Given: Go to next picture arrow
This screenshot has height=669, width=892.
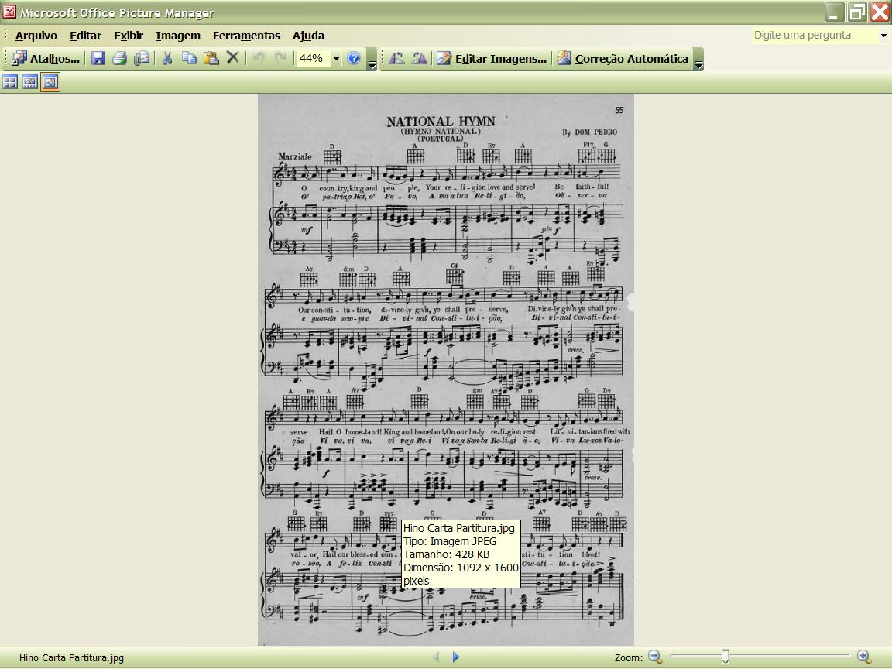Looking at the screenshot, I should pyautogui.click(x=455, y=657).
